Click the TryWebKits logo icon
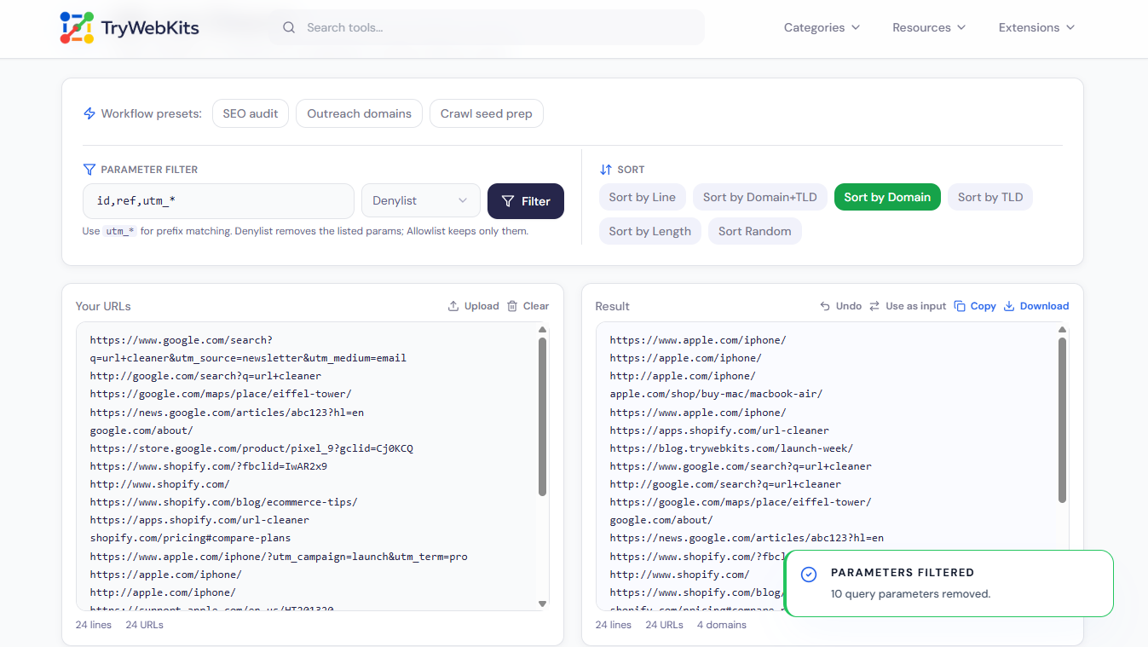The width and height of the screenshot is (1148, 647). [77, 28]
